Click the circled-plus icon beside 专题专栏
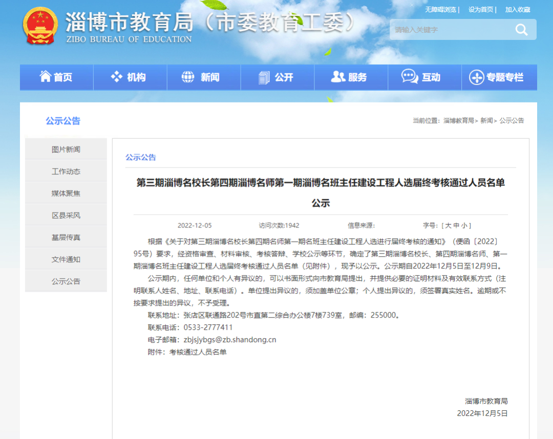The image size is (553, 439). point(477,77)
